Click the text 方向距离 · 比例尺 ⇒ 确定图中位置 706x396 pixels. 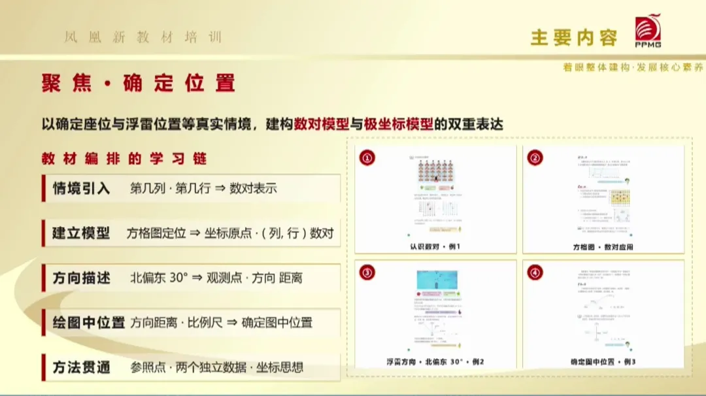[x=221, y=322]
